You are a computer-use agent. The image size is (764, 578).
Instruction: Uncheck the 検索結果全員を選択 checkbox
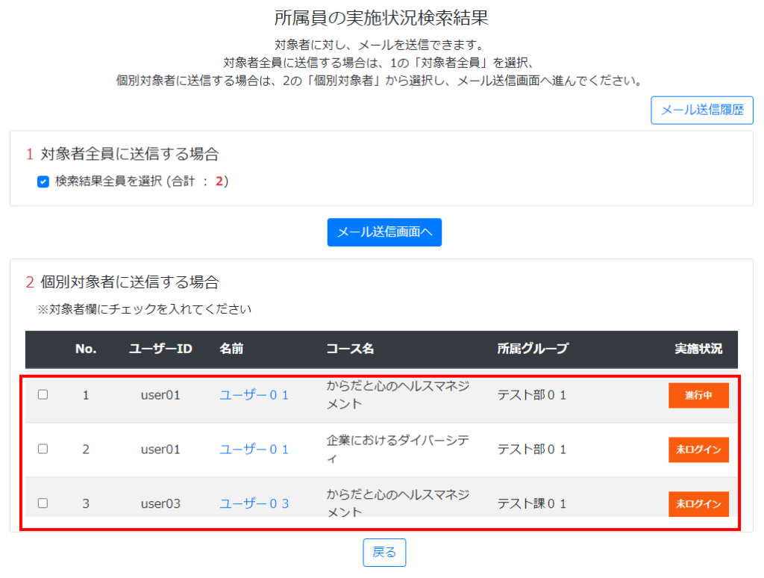(43, 181)
